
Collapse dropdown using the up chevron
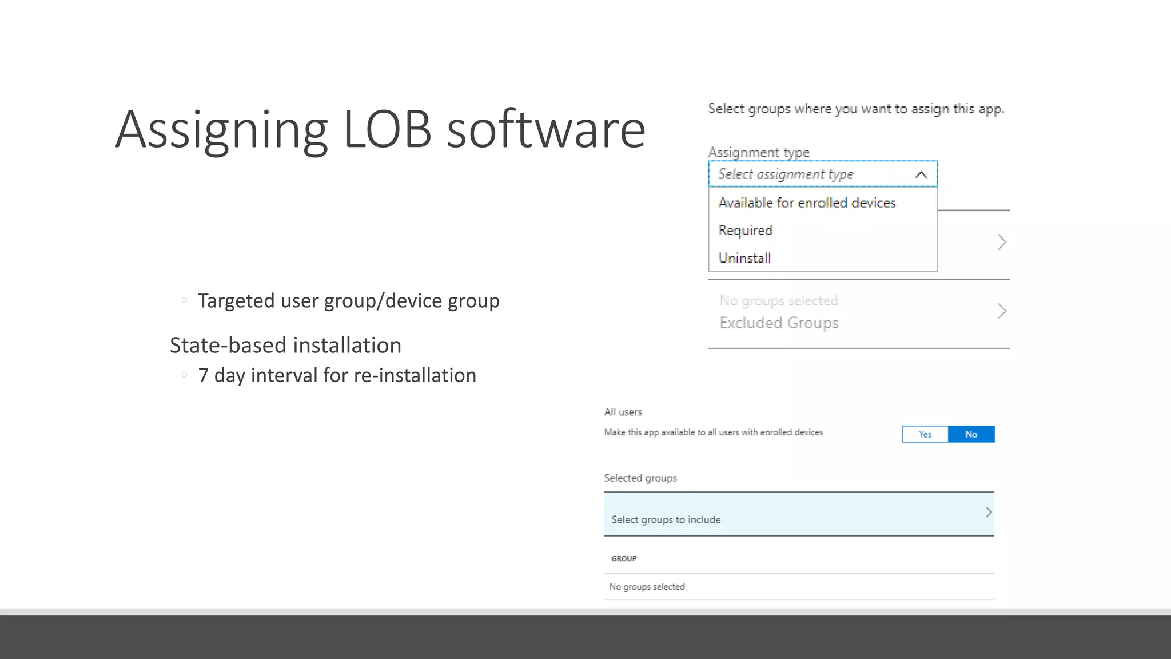pyautogui.click(x=921, y=174)
